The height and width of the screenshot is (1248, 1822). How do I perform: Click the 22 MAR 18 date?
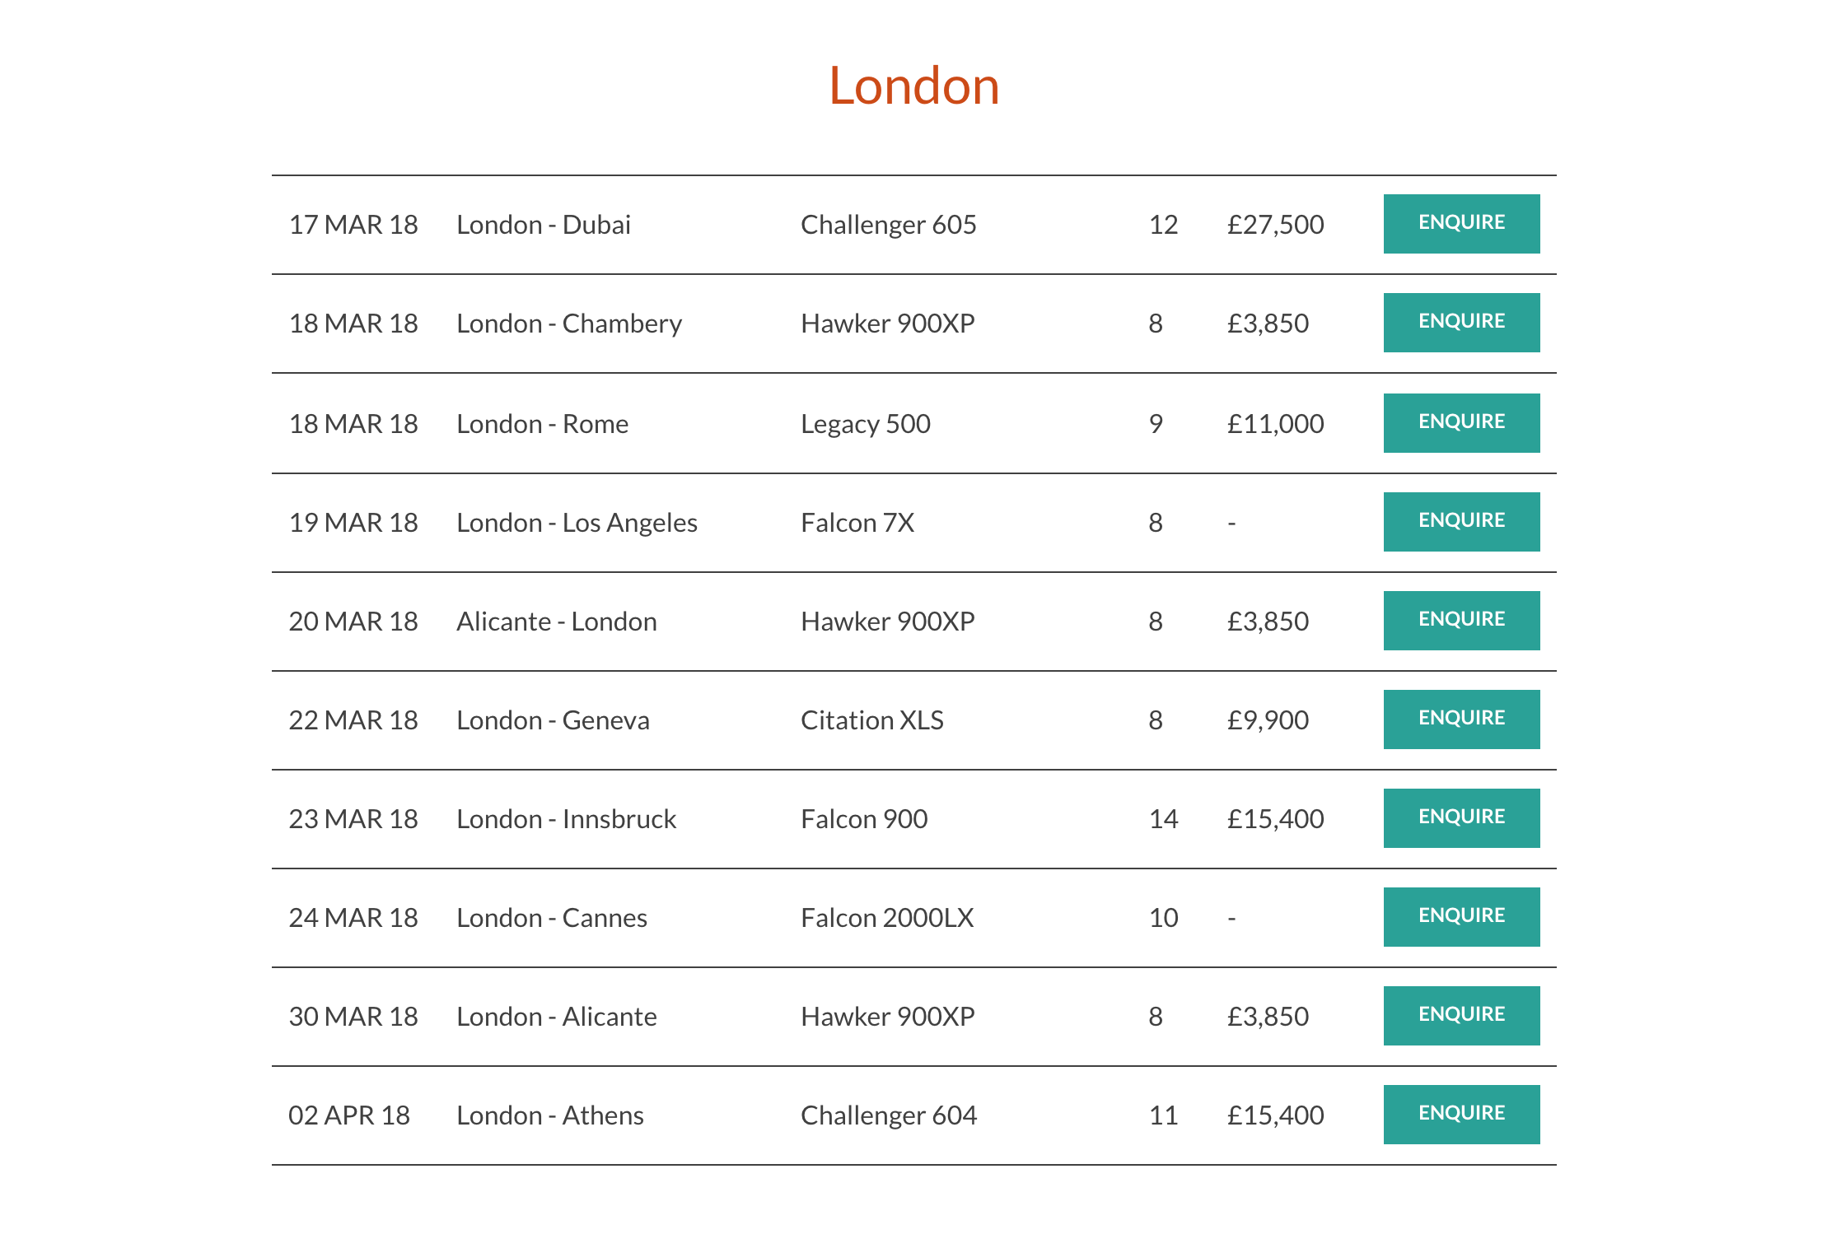(353, 720)
